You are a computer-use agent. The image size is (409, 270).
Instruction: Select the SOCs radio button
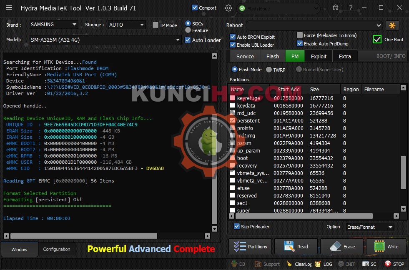coord(188,23)
